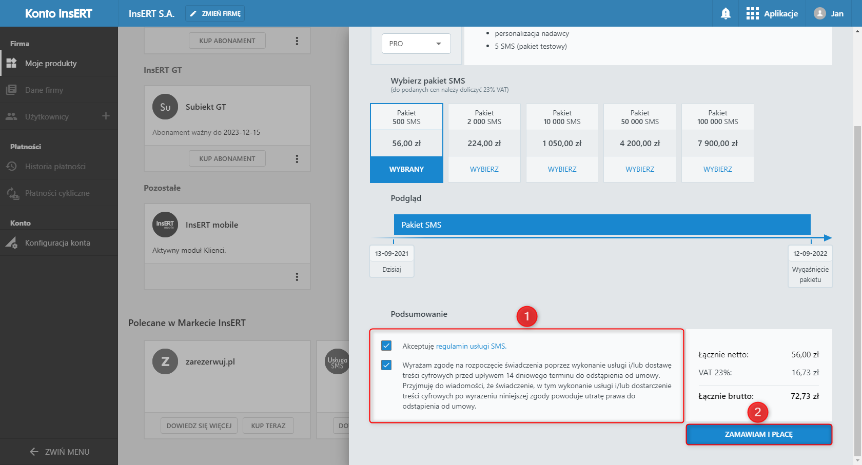Click the Konto InsERT logo
The width and height of the screenshot is (862, 465).
point(58,14)
